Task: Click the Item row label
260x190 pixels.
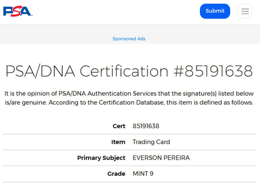Action: tap(118, 142)
